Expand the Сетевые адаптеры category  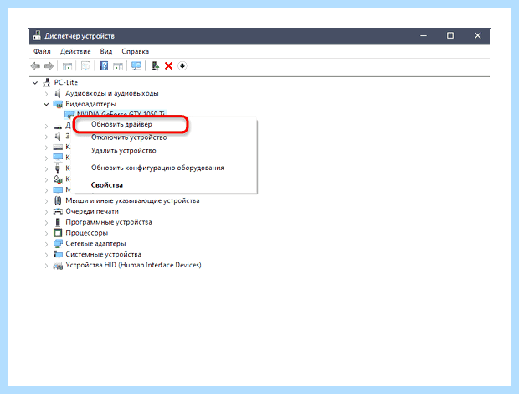46,244
